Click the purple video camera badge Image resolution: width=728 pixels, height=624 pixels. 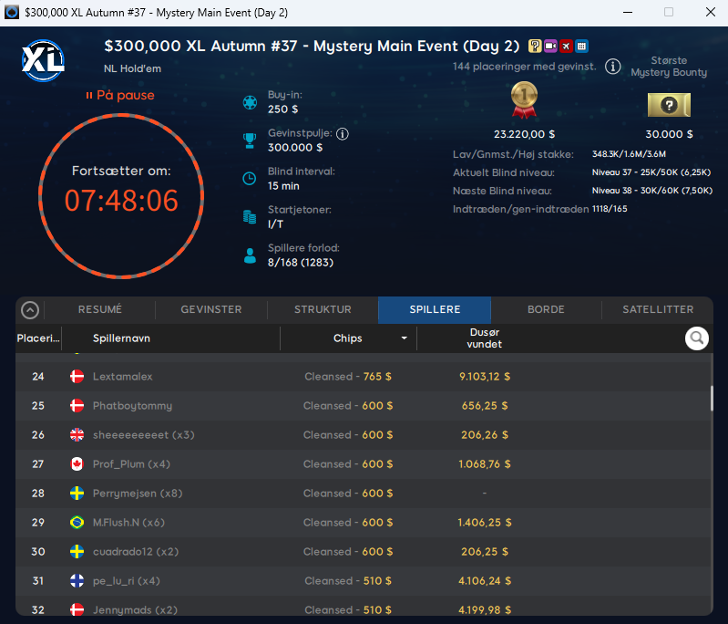[550, 46]
